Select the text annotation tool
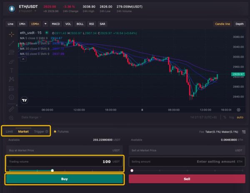 coord(12,70)
